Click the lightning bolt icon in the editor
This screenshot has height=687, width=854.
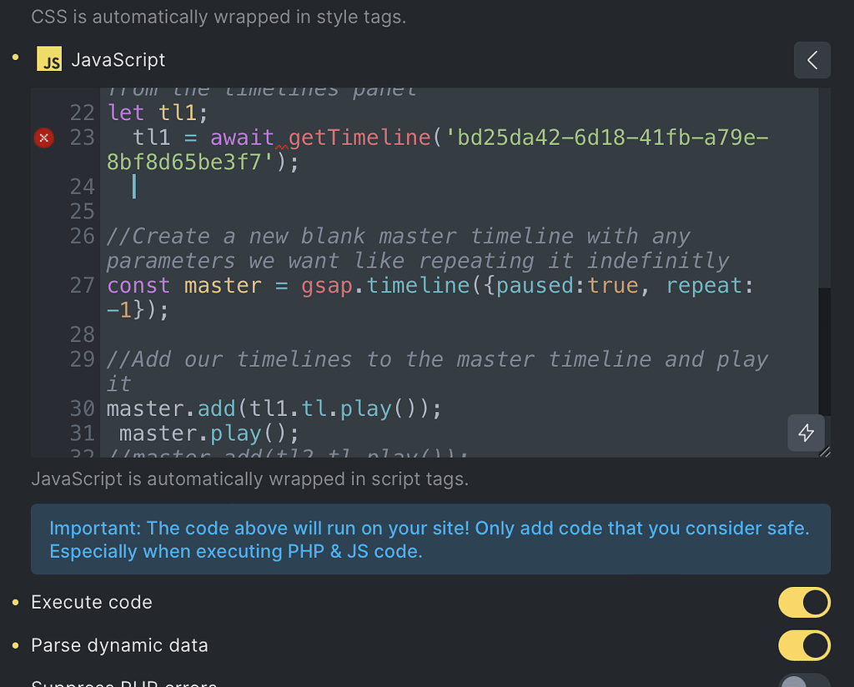806,433
